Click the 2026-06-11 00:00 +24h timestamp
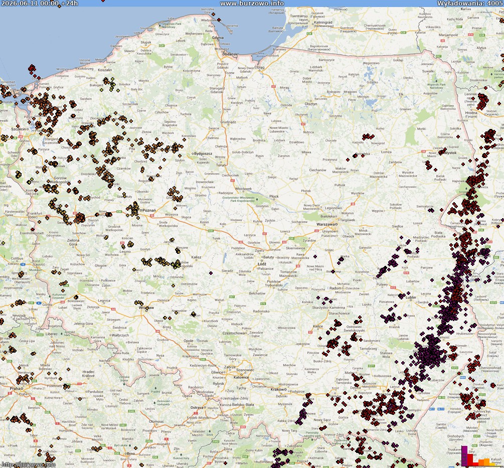Viewport: 504px width, 468px height. pos(39,3)
